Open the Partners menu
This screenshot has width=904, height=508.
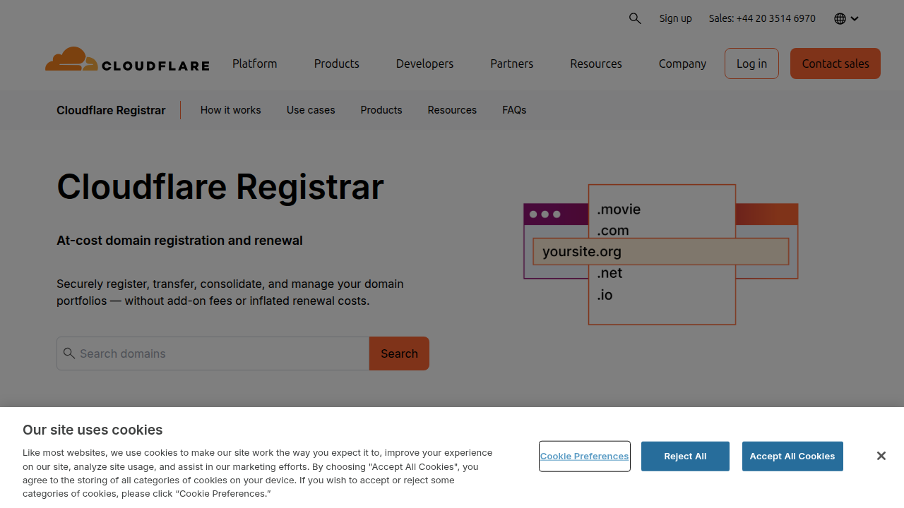[512, 64]
